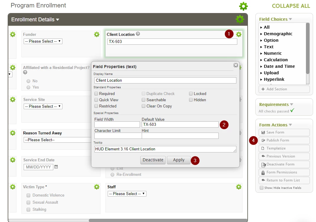Click Return to Form List

pos(284,180)
